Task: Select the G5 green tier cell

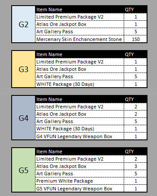Action: (23, 170)
